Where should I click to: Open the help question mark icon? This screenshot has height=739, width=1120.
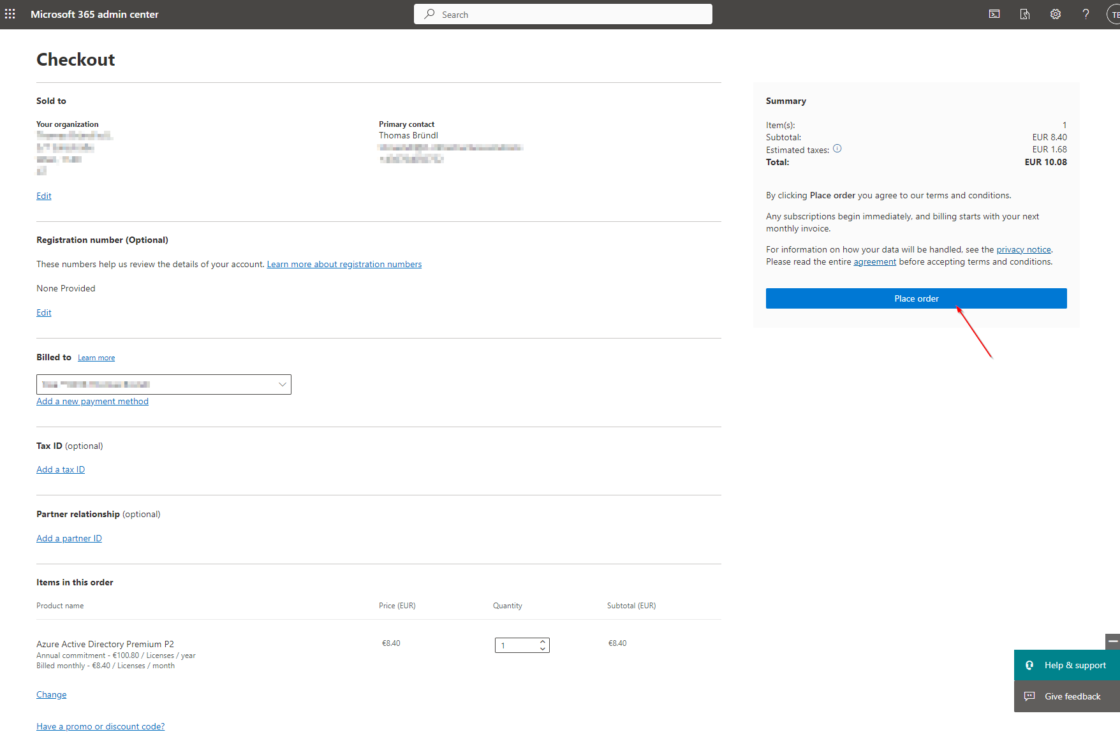coord(1086,14)
